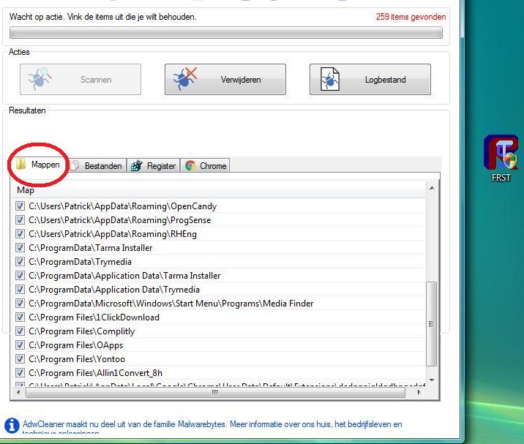Viewport: 524px width, 444px height.
Task: Select the Program Files\Complitly path text
Action: [x=82, y=331]
